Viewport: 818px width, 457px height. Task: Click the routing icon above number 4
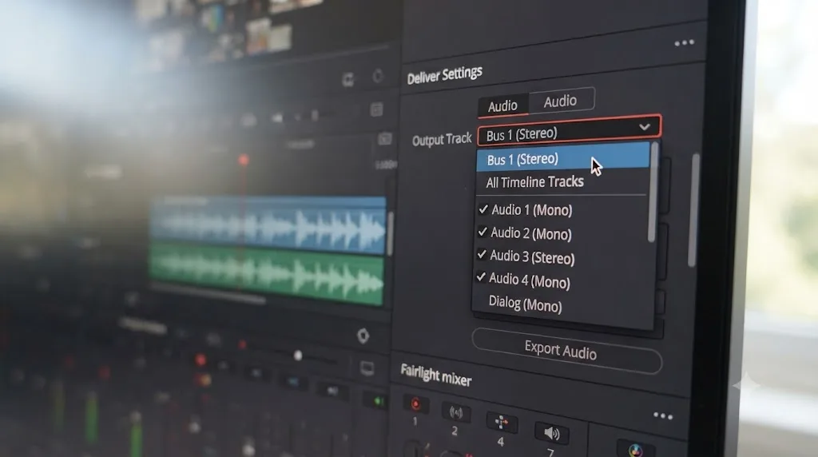click(502, 423)
